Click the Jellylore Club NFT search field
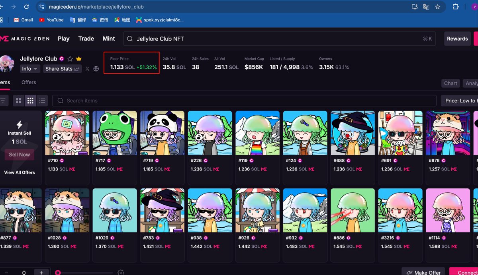Image resolution: width=478 pixels, height=275 pixels. point(280,39)
